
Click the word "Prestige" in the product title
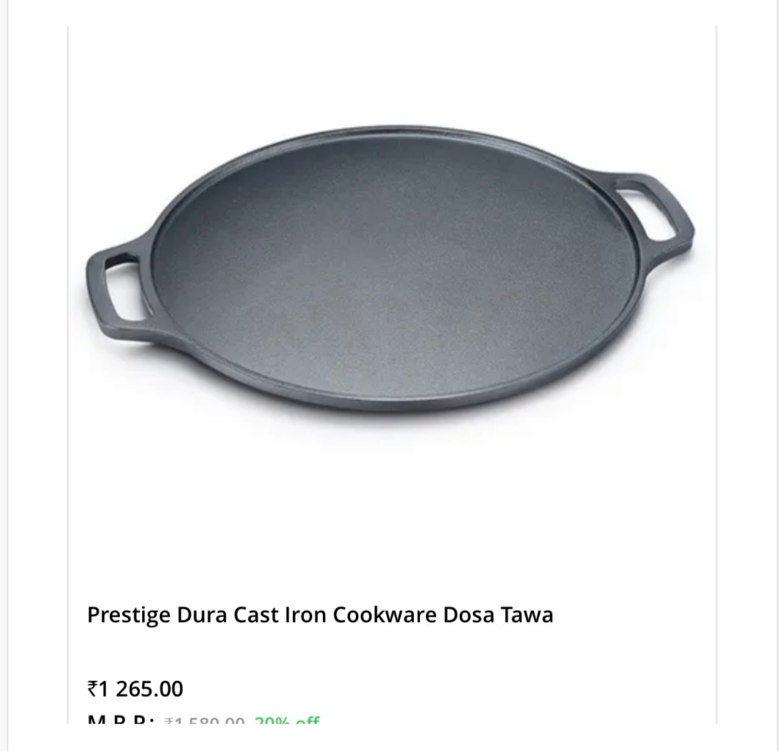tap(128, 615)
